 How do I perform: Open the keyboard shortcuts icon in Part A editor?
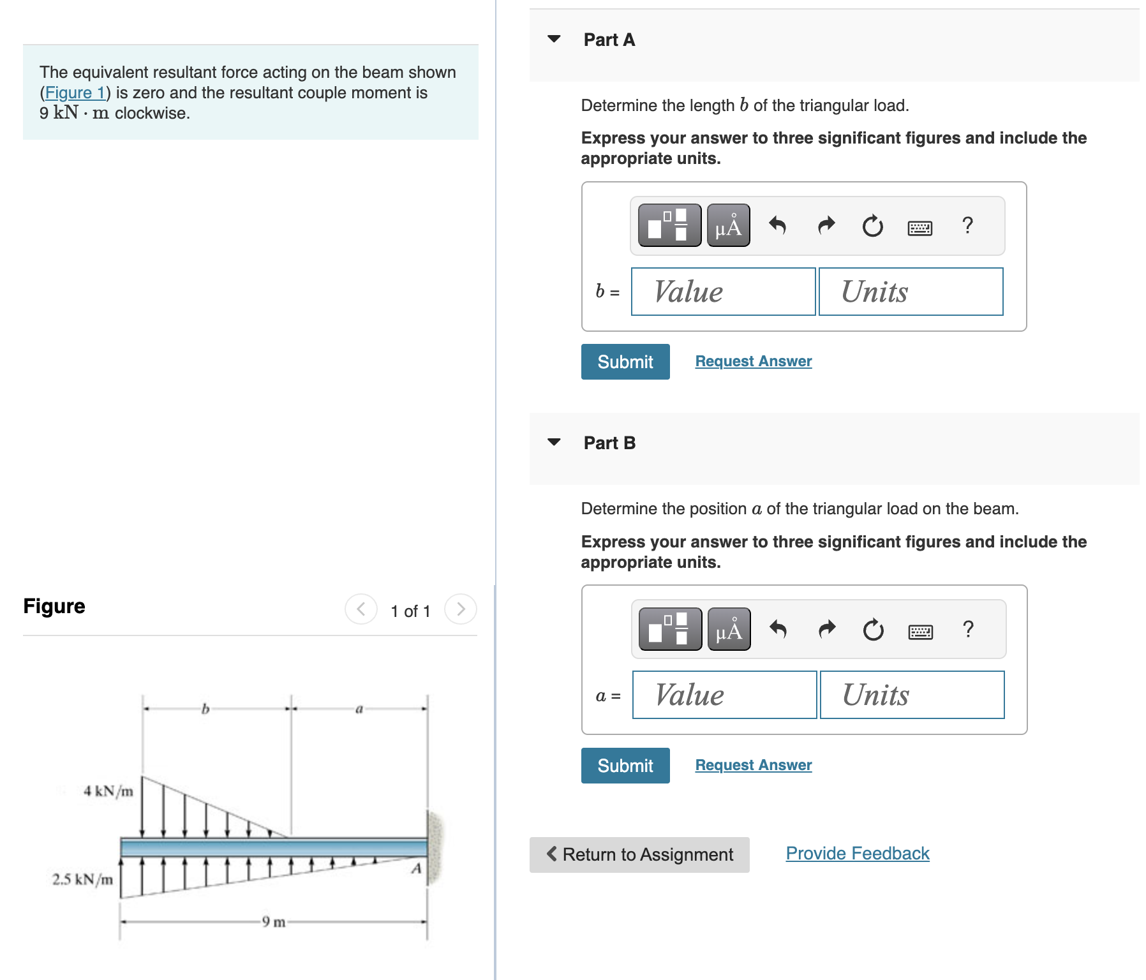pyautogui.click(x=919, y=226)
